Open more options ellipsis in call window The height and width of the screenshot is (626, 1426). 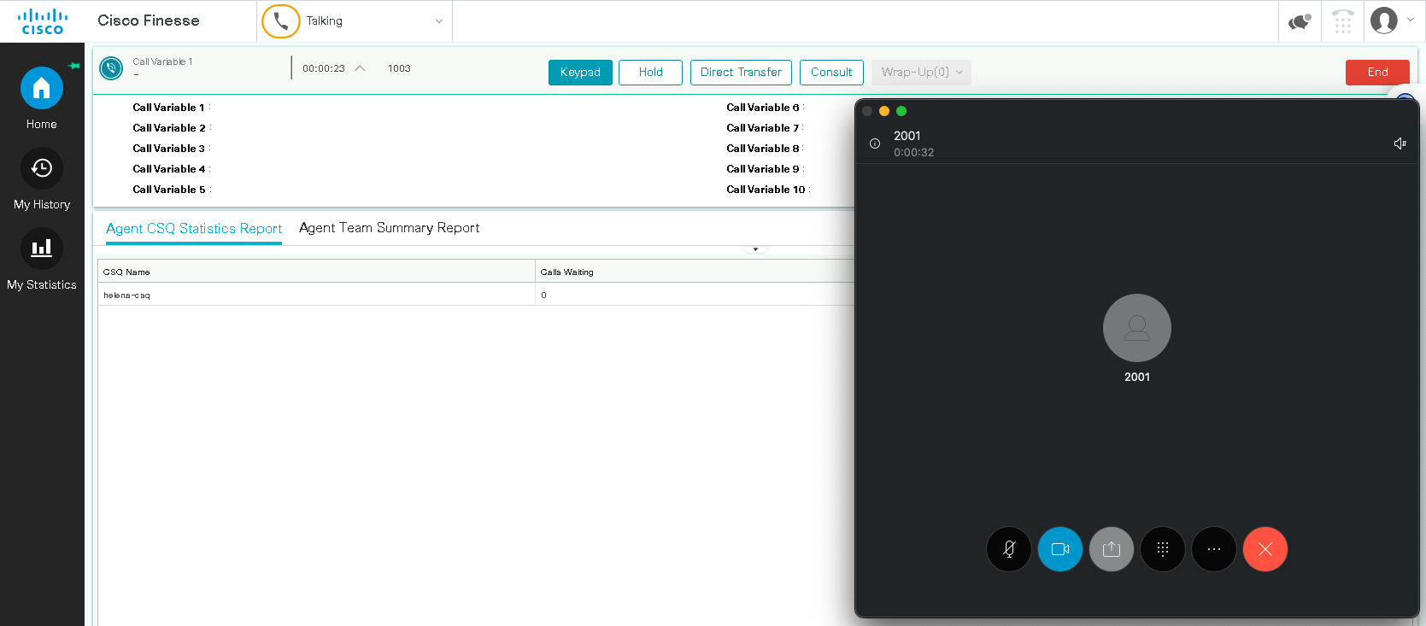pos(1213,549)
